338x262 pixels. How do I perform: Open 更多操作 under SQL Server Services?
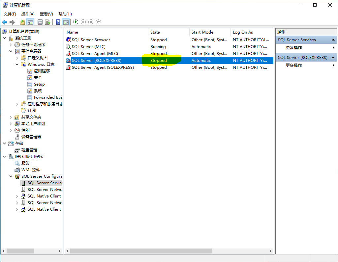pos(293,47)
